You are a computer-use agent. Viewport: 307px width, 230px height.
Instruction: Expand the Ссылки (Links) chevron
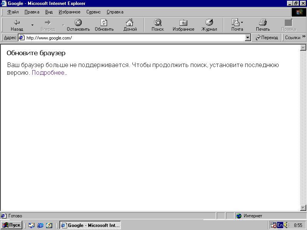point(304,37)
